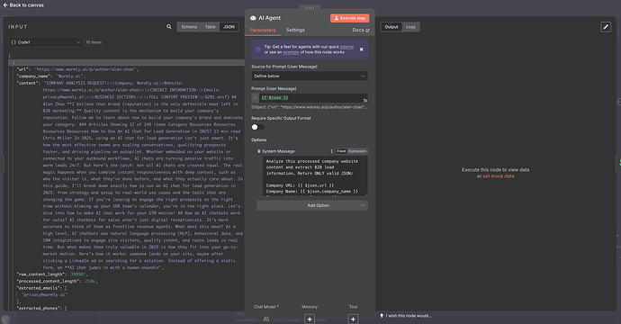Switch to the Settings tab
Screen dimensions: 621x324
295,30
